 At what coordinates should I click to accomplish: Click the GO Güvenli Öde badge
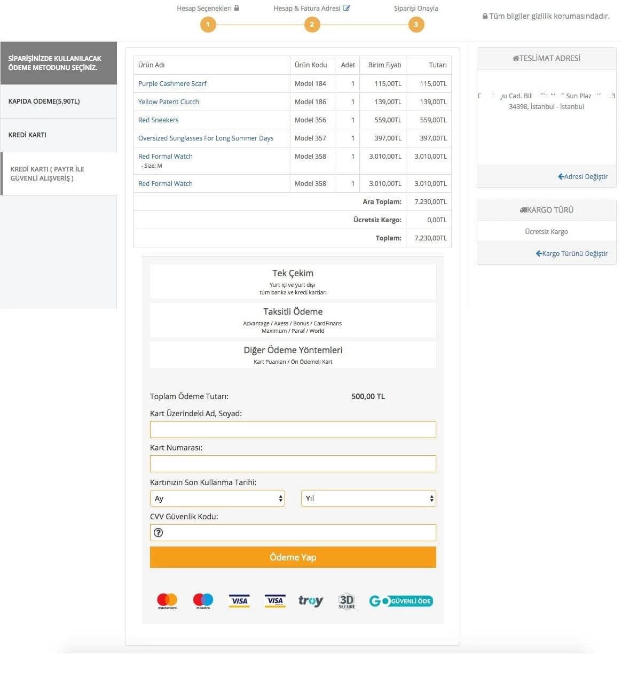pyautogui.click(x=401, y=600)
